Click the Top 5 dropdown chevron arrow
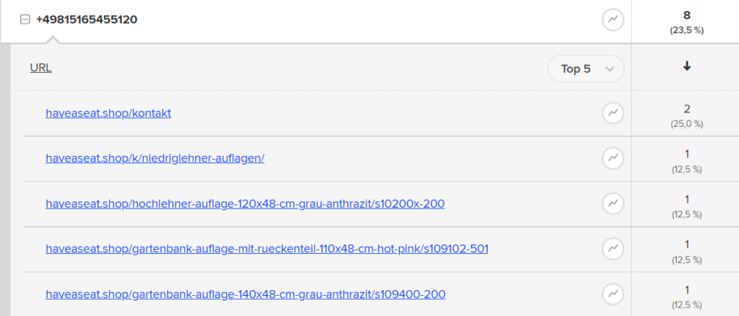Viewport: 739px width, 316px height. [609, 69]
